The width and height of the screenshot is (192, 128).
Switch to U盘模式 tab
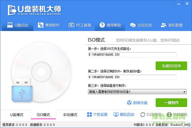tap(17, 115)
